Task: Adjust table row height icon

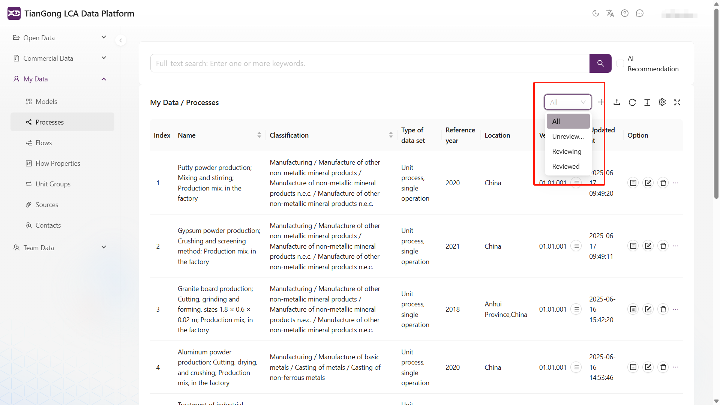Action: click(647, 102)
